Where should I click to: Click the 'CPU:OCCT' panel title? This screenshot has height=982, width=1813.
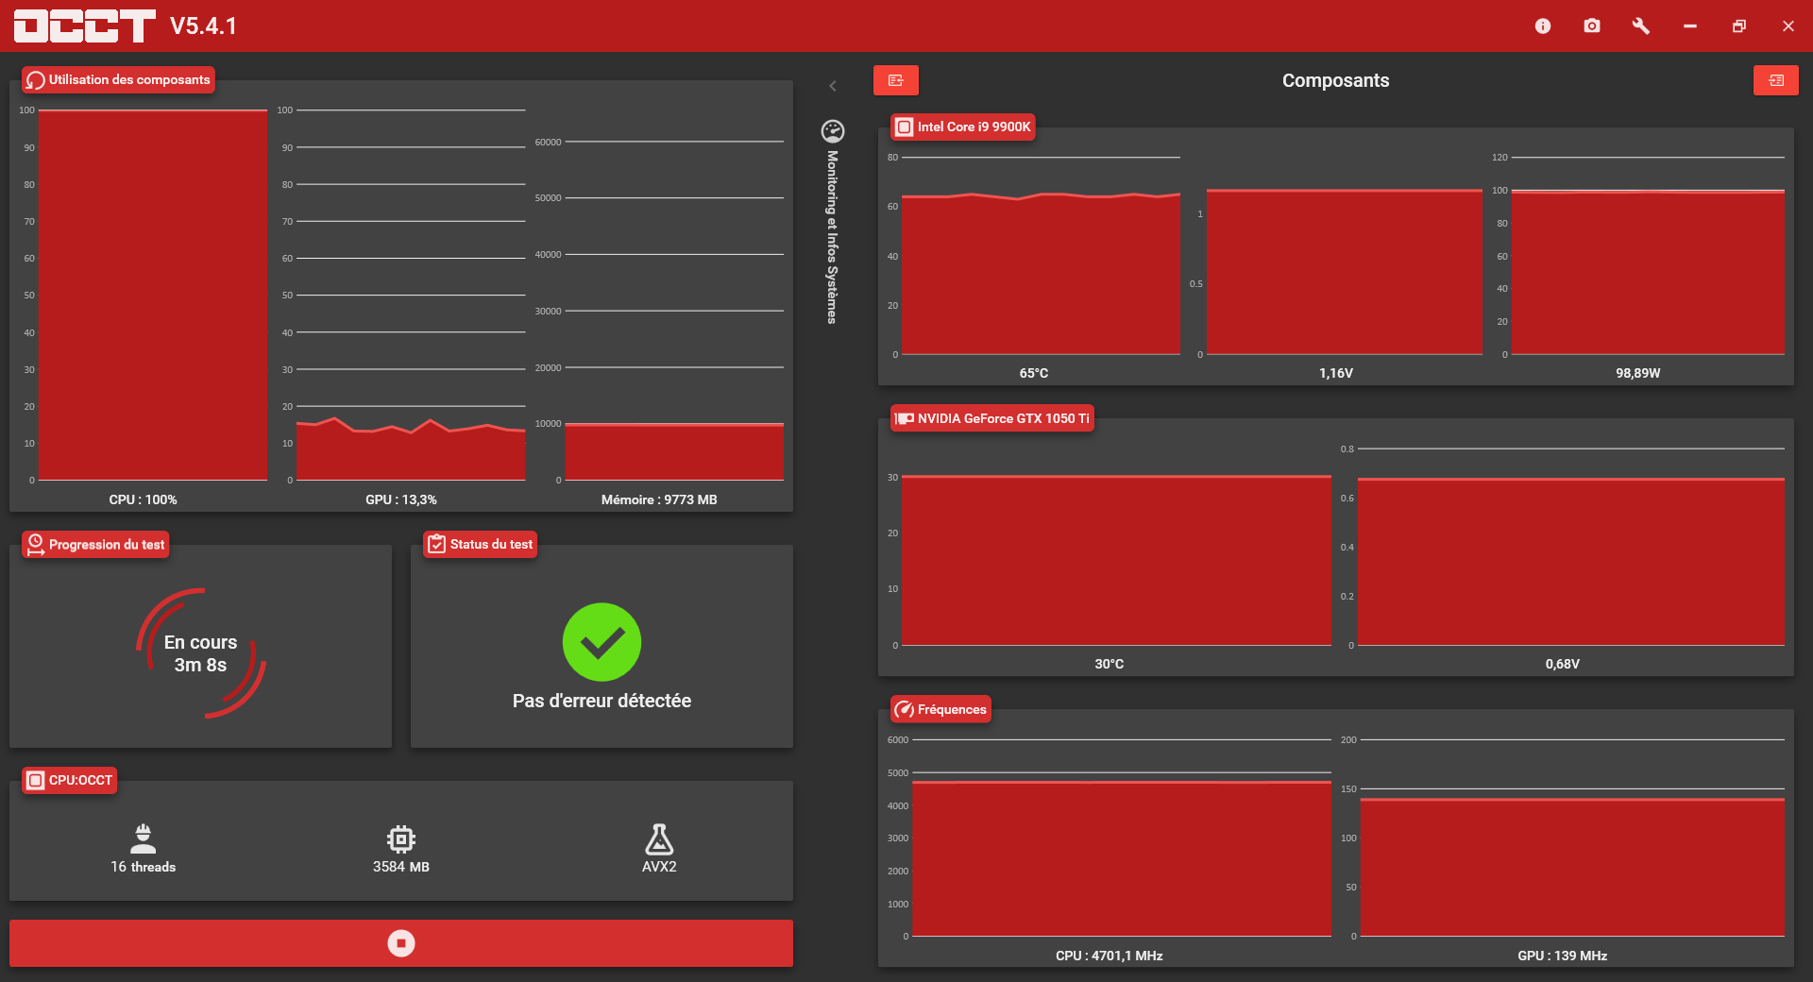tap(80, 780)
